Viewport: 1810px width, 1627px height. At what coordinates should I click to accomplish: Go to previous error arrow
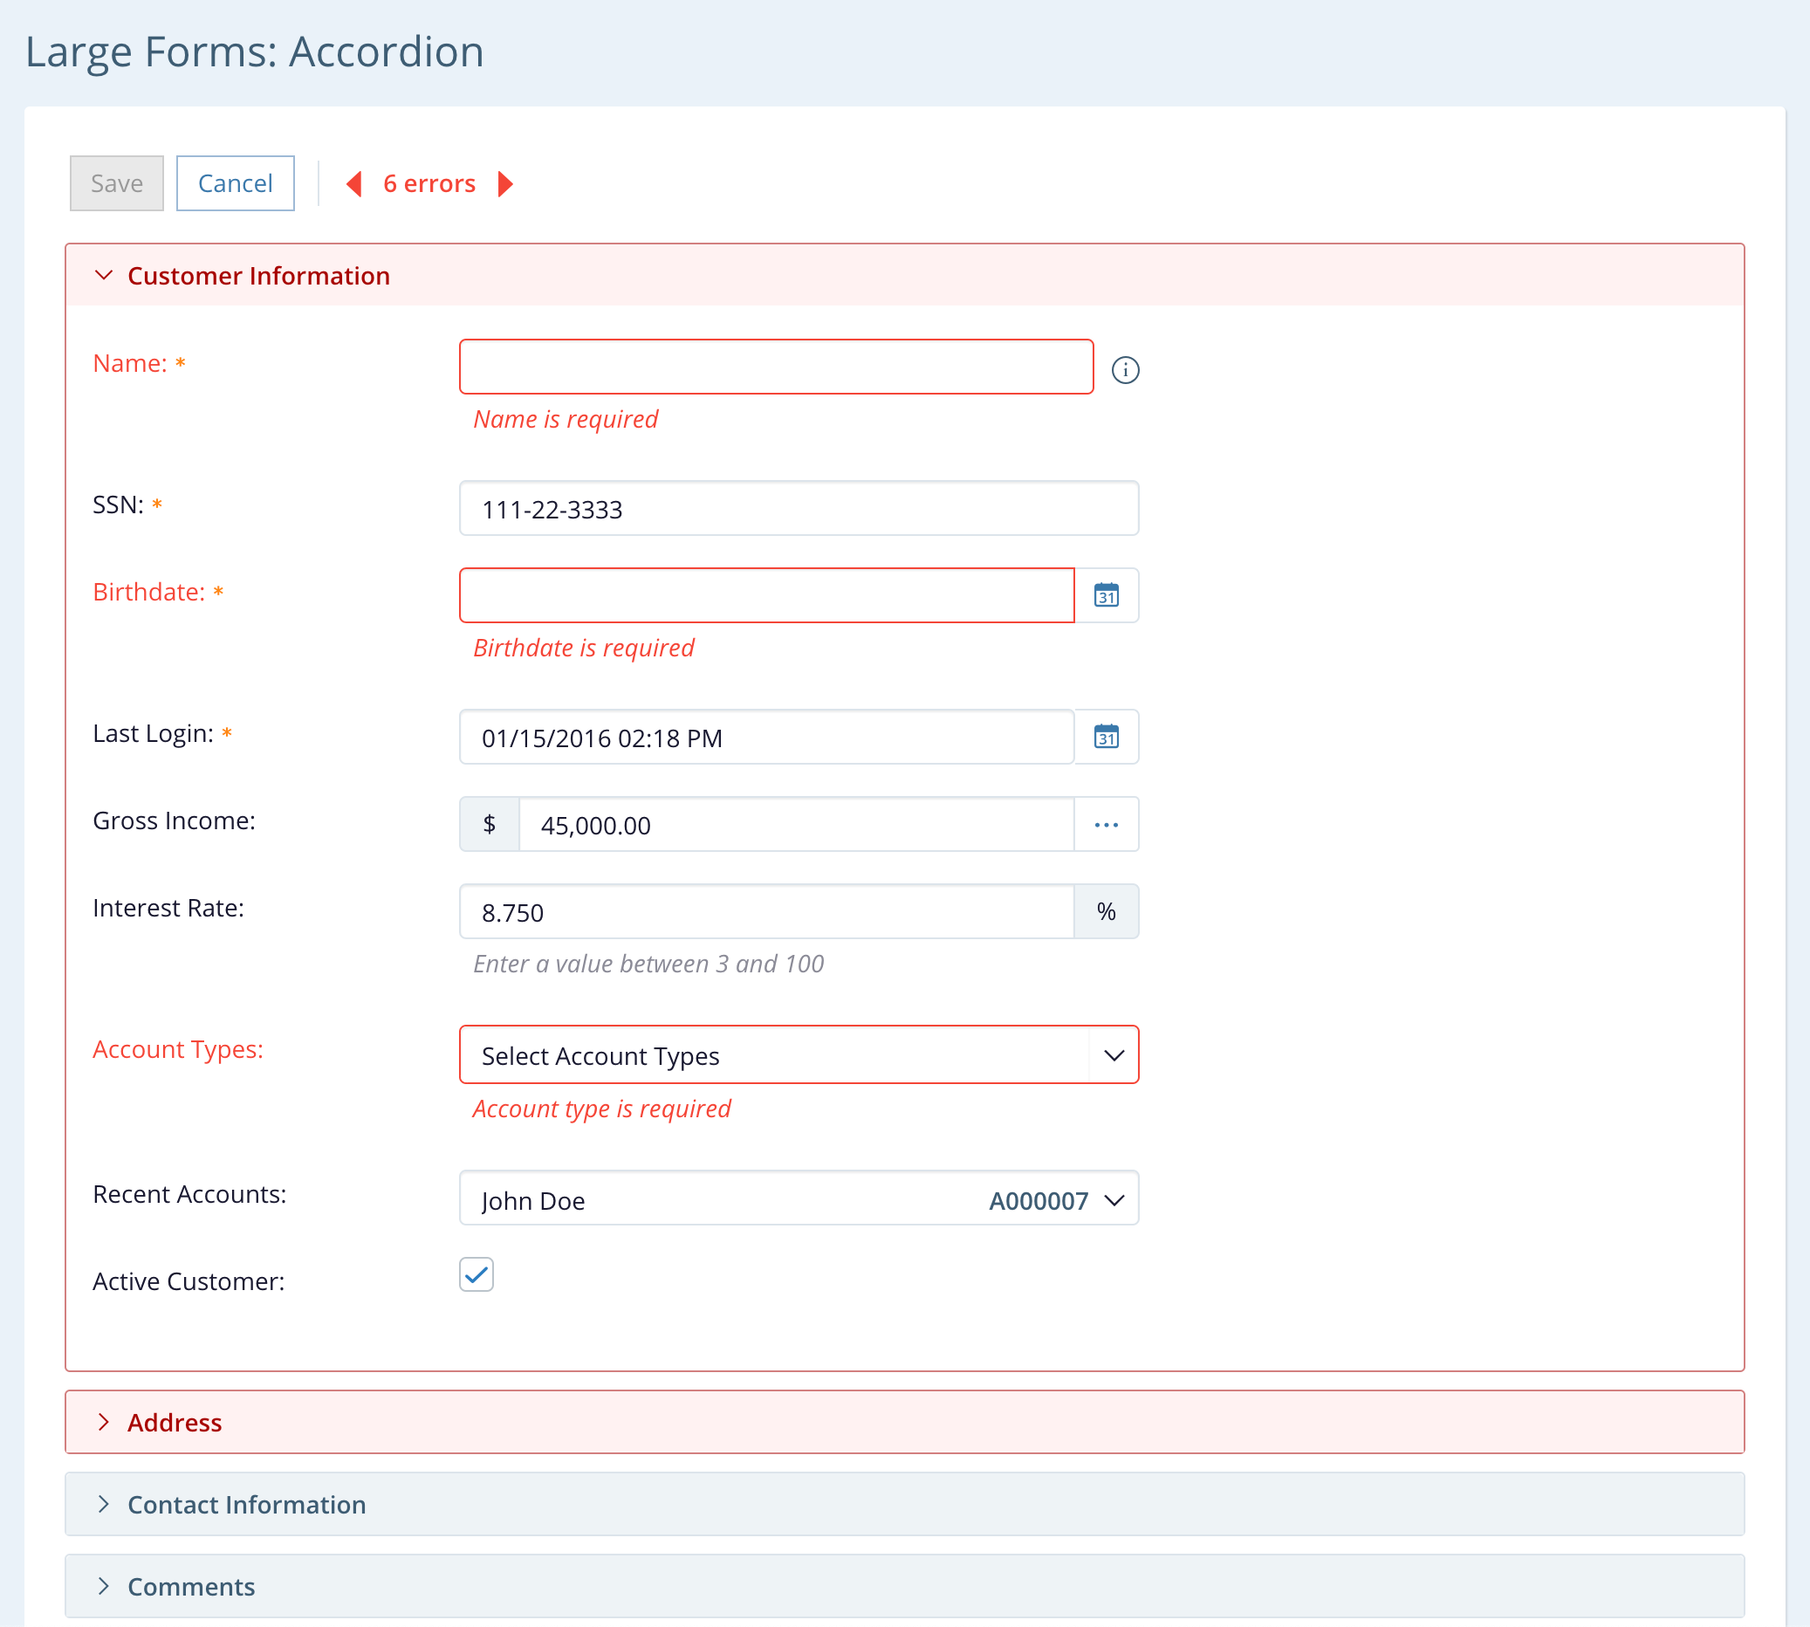coord(354,183)
